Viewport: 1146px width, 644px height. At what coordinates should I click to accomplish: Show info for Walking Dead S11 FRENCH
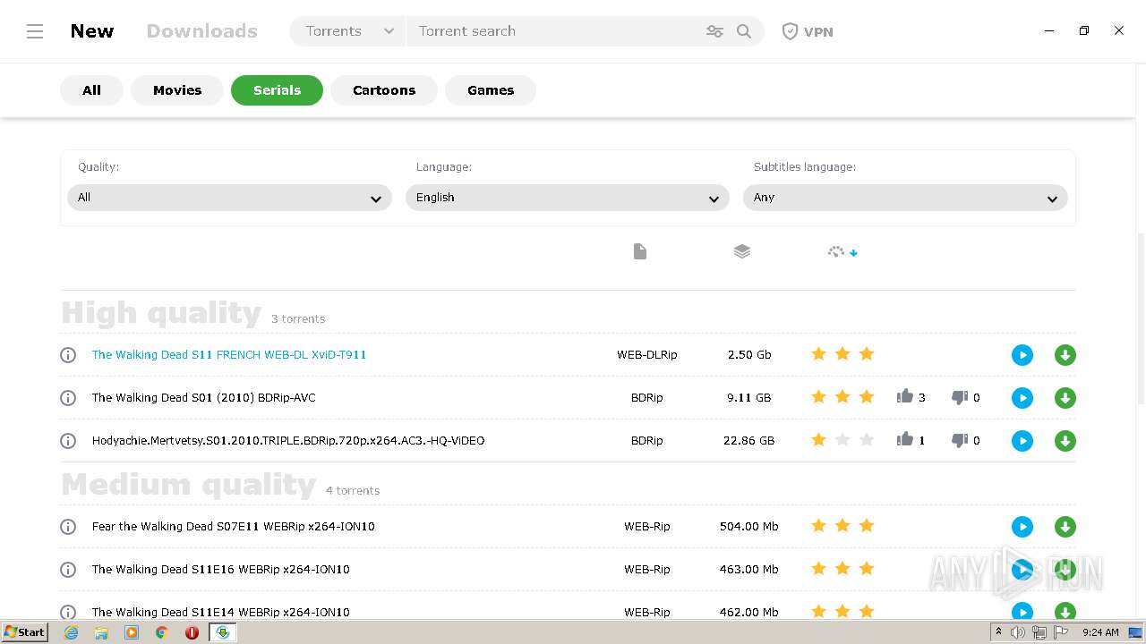pos(68,355)
